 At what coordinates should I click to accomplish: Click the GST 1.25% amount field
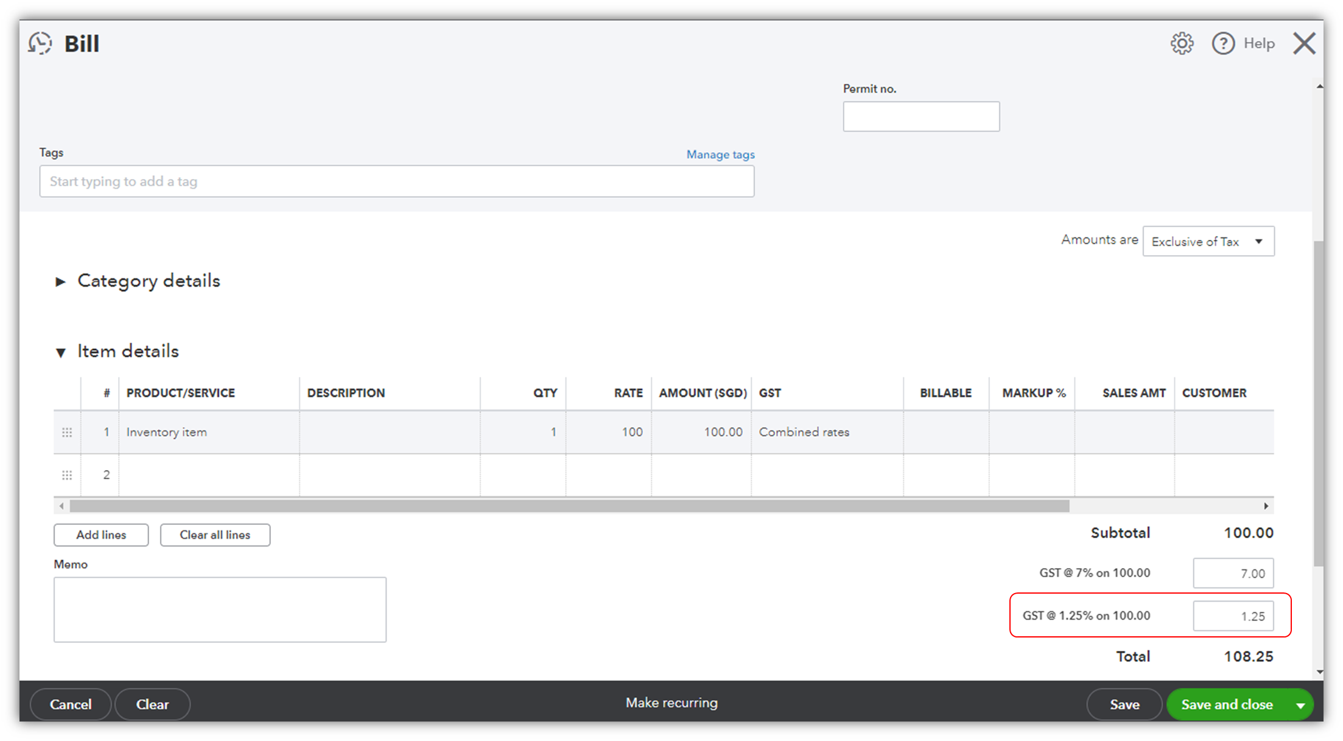[x=1233, y=616]
